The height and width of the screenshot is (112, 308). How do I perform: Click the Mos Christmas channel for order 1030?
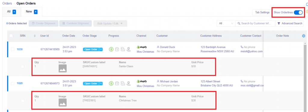point(146,52)
